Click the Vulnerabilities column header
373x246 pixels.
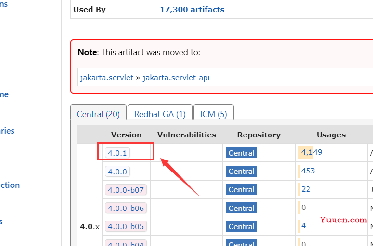[x=187, y=135]
